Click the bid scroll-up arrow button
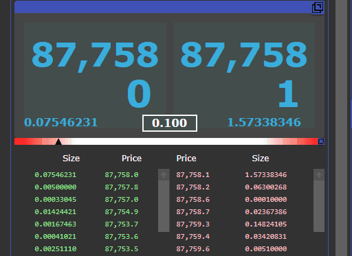Image resolution: width=352 pixels, height=256 pixels. point(164,175)
